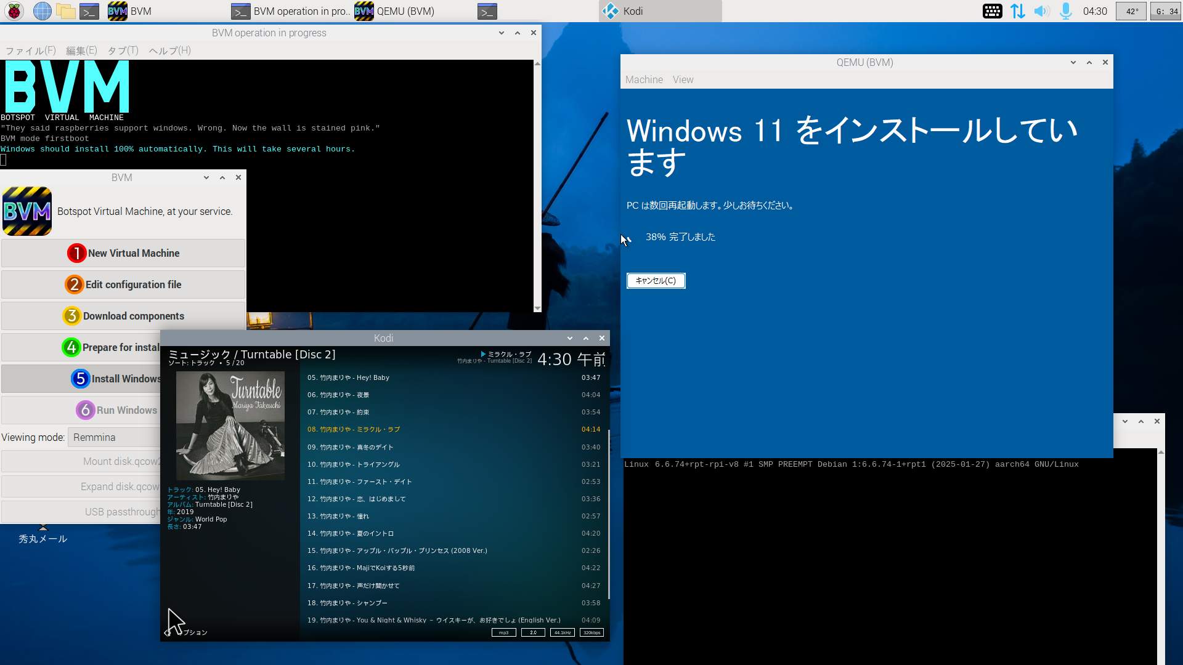Image resolution: width=1183 pixels, height=665 pixels.
Task: Open window menu arrow of QEMU window
Action: 1073,62
